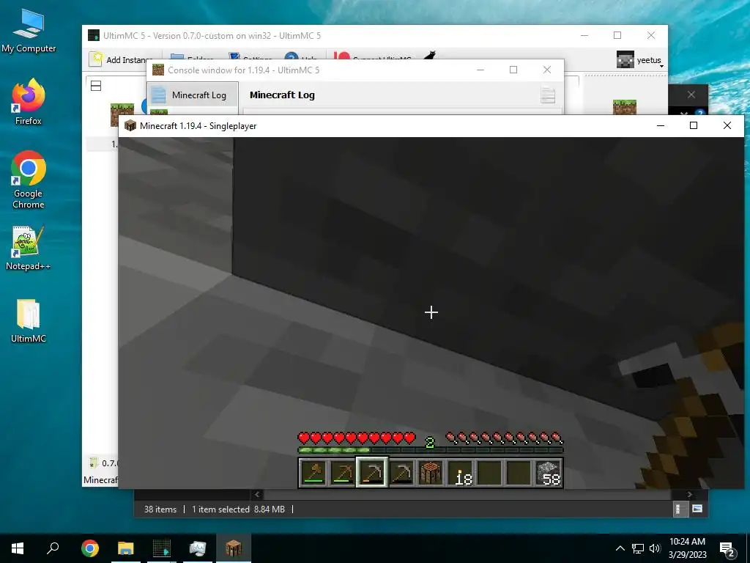Launch Firefox from the desktop

[29, 102]
